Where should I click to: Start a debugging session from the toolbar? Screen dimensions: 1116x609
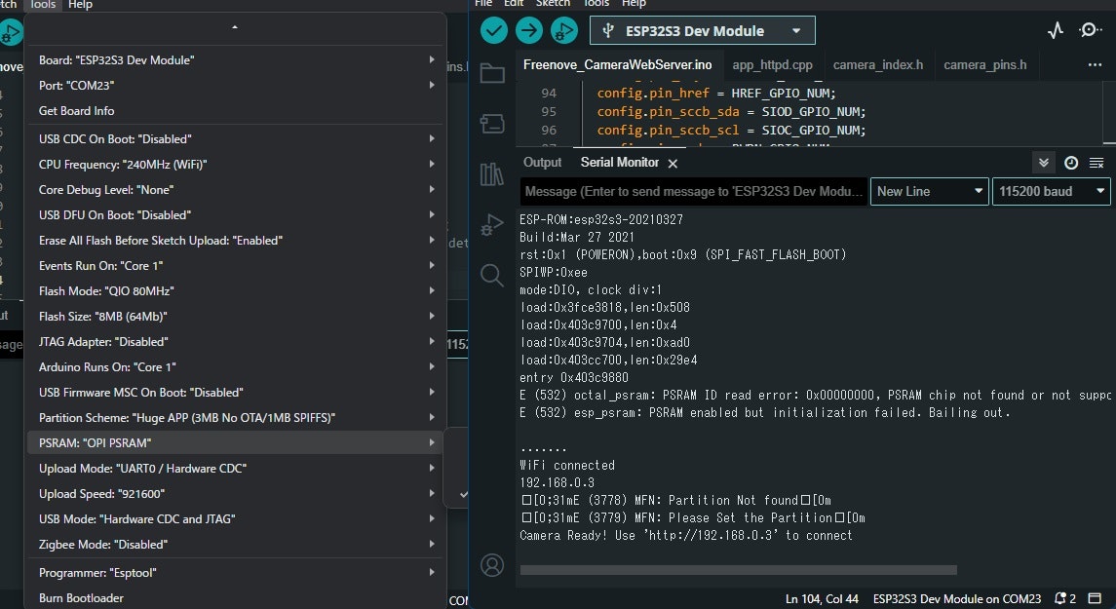click(564, 30)
